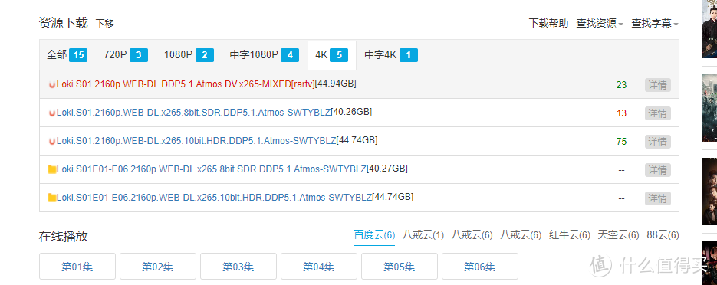Click the seed count 23
The image size is (717, 285).
pyautogui.click(x=621, y=85)
